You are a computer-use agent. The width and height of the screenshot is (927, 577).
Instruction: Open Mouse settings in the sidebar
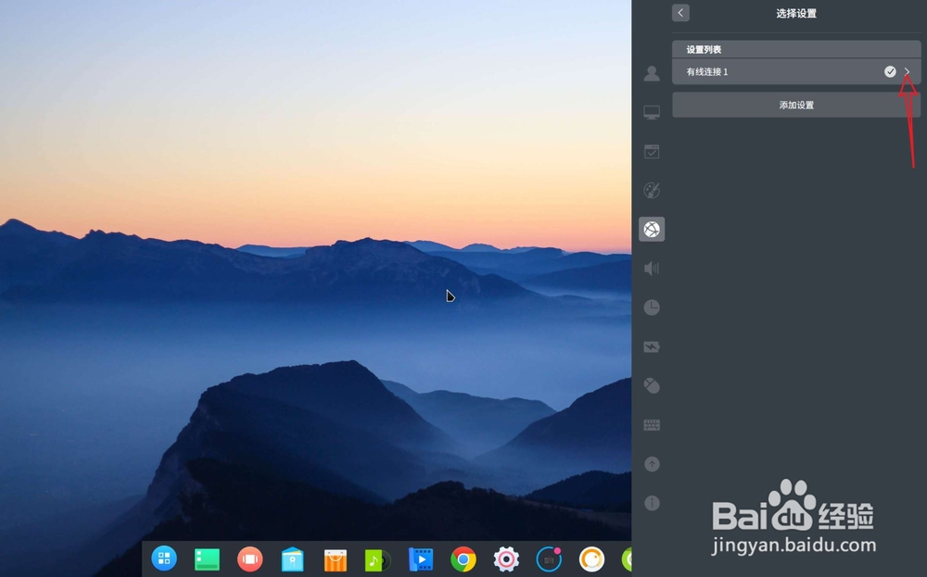[652, 385]
